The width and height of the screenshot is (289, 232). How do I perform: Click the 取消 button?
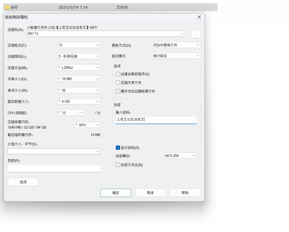150,193
